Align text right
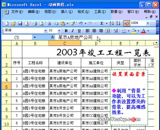Viewport: 160px width, 130px height. 101,31
